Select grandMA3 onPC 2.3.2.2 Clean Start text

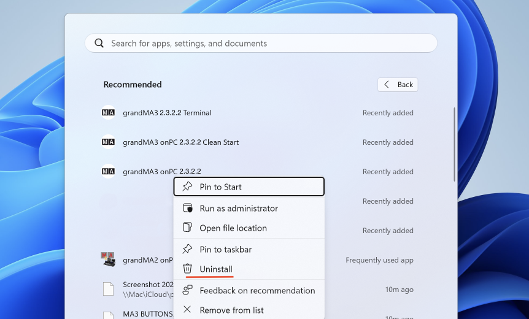click(x=181, y=142)
